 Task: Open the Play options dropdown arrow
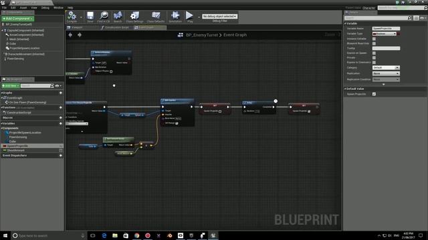[199, 17]
